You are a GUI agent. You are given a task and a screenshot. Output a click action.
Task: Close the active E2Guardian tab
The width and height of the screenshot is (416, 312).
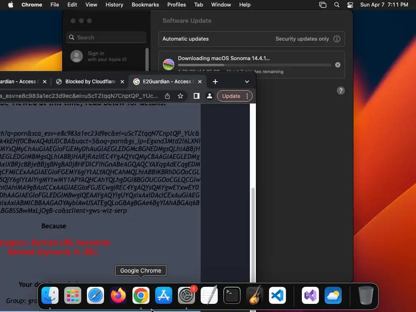(x=200, y=82)
